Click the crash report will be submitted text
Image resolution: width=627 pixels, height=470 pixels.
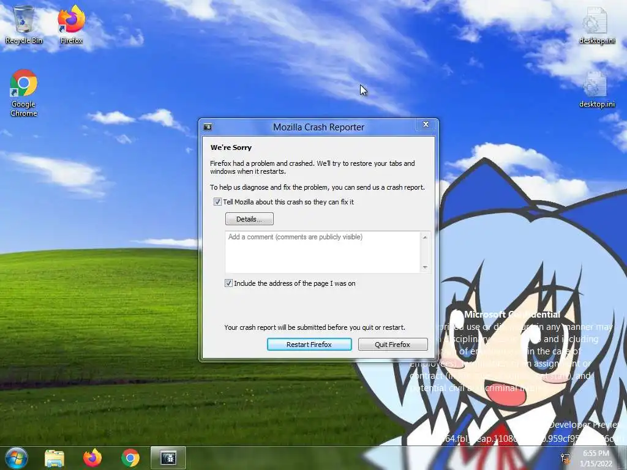pos(315,327)
